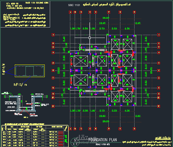Select the wind speed design note
Screen dimensions: 173x147
coord(11,15)
